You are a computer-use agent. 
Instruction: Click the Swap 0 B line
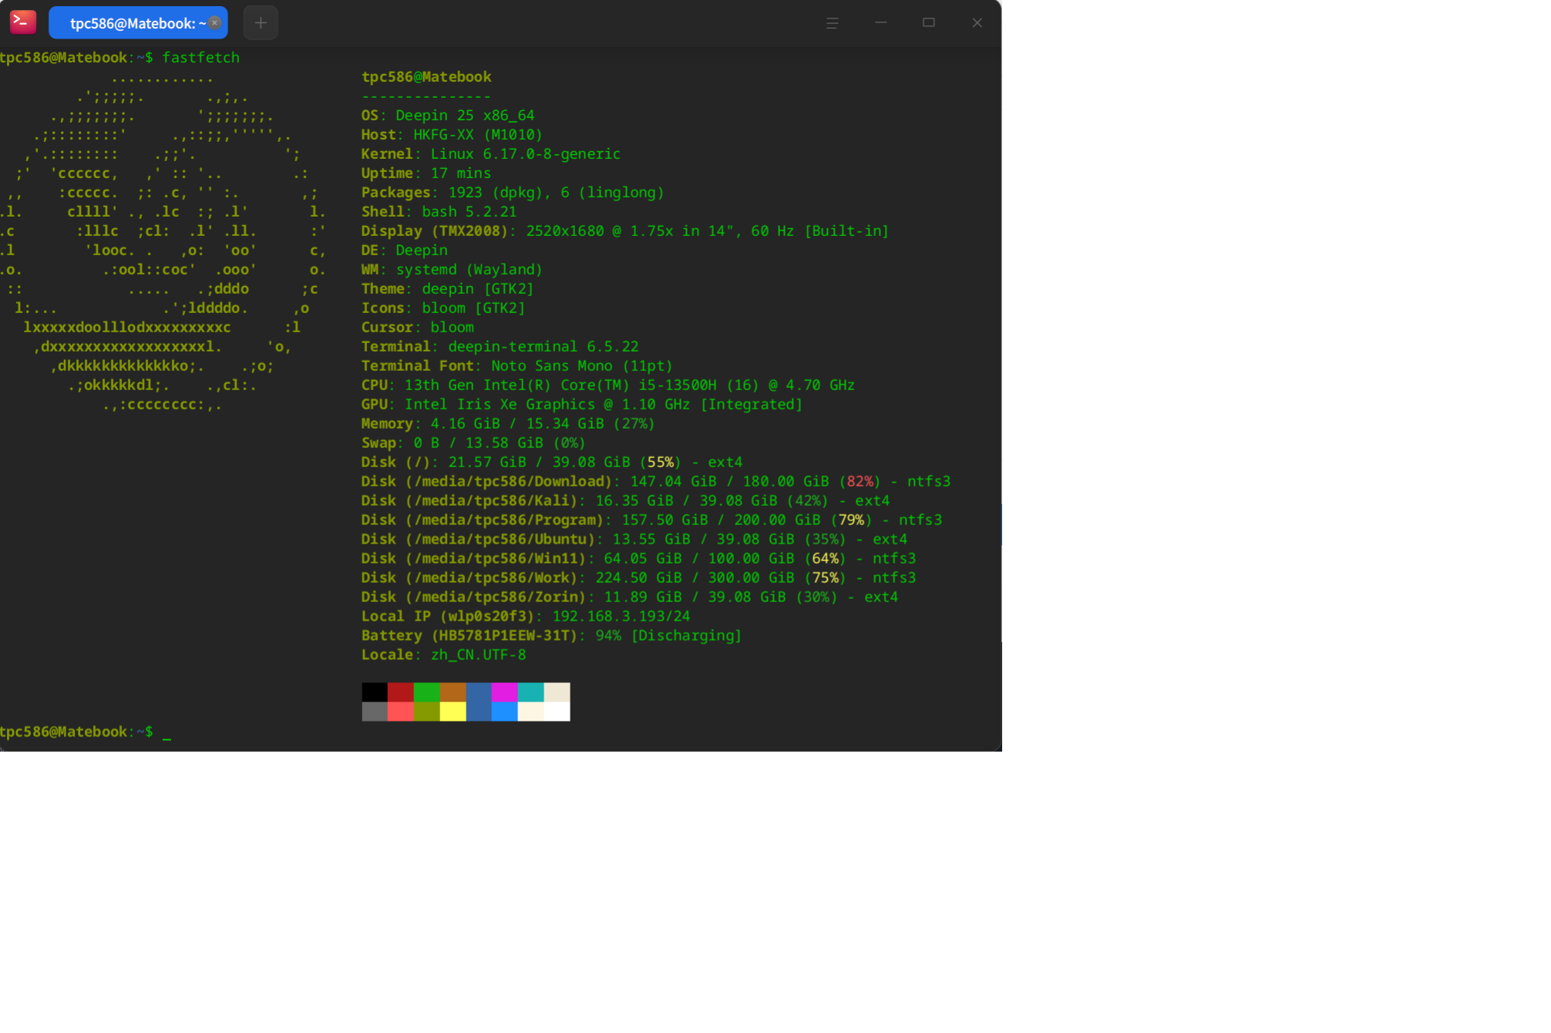[x=473, y=443]
